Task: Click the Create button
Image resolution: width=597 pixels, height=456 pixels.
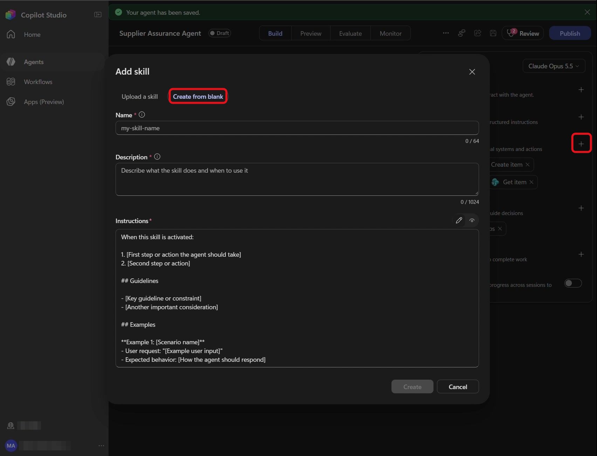Action: click(412, 387)
